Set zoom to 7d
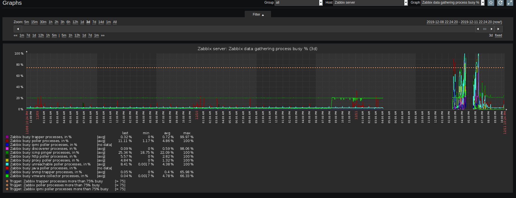 (94, 22)
